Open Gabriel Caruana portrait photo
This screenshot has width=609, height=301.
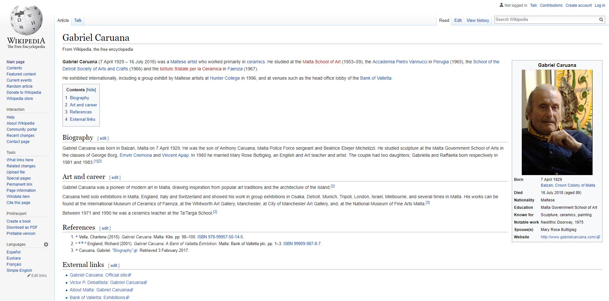coord(557,122)
